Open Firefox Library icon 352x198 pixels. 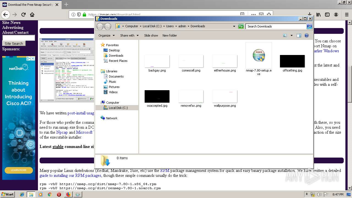click(318, 15)
